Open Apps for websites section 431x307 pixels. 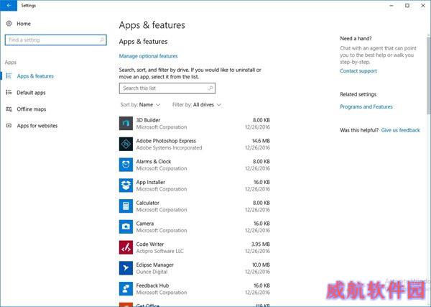click(x=37, y=126)
